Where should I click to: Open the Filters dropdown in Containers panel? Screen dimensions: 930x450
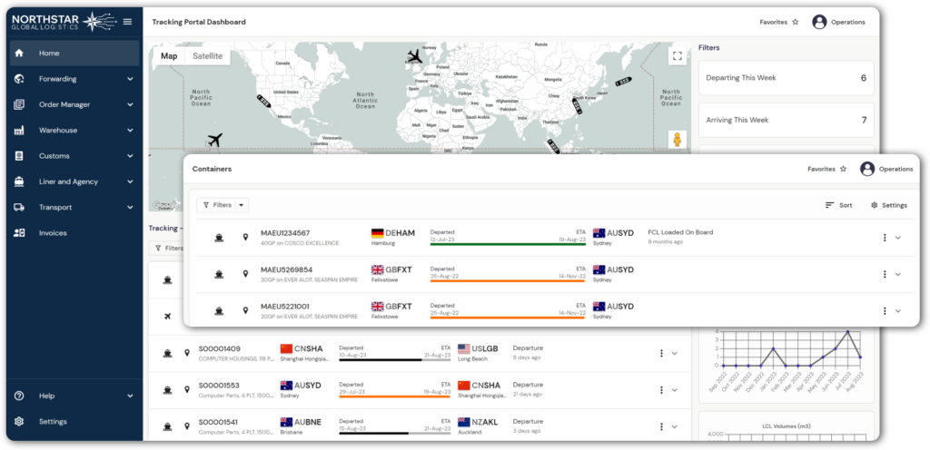click(223, 205)
